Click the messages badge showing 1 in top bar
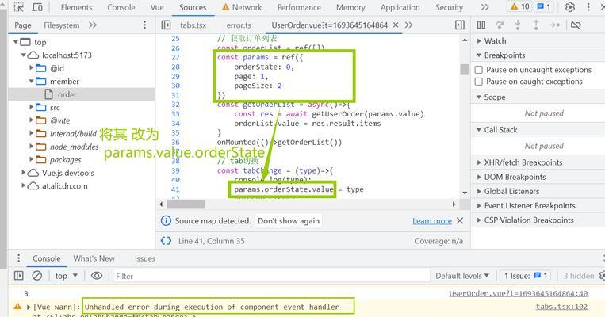The width and height of the screenshot is (605, 317). 543,6
